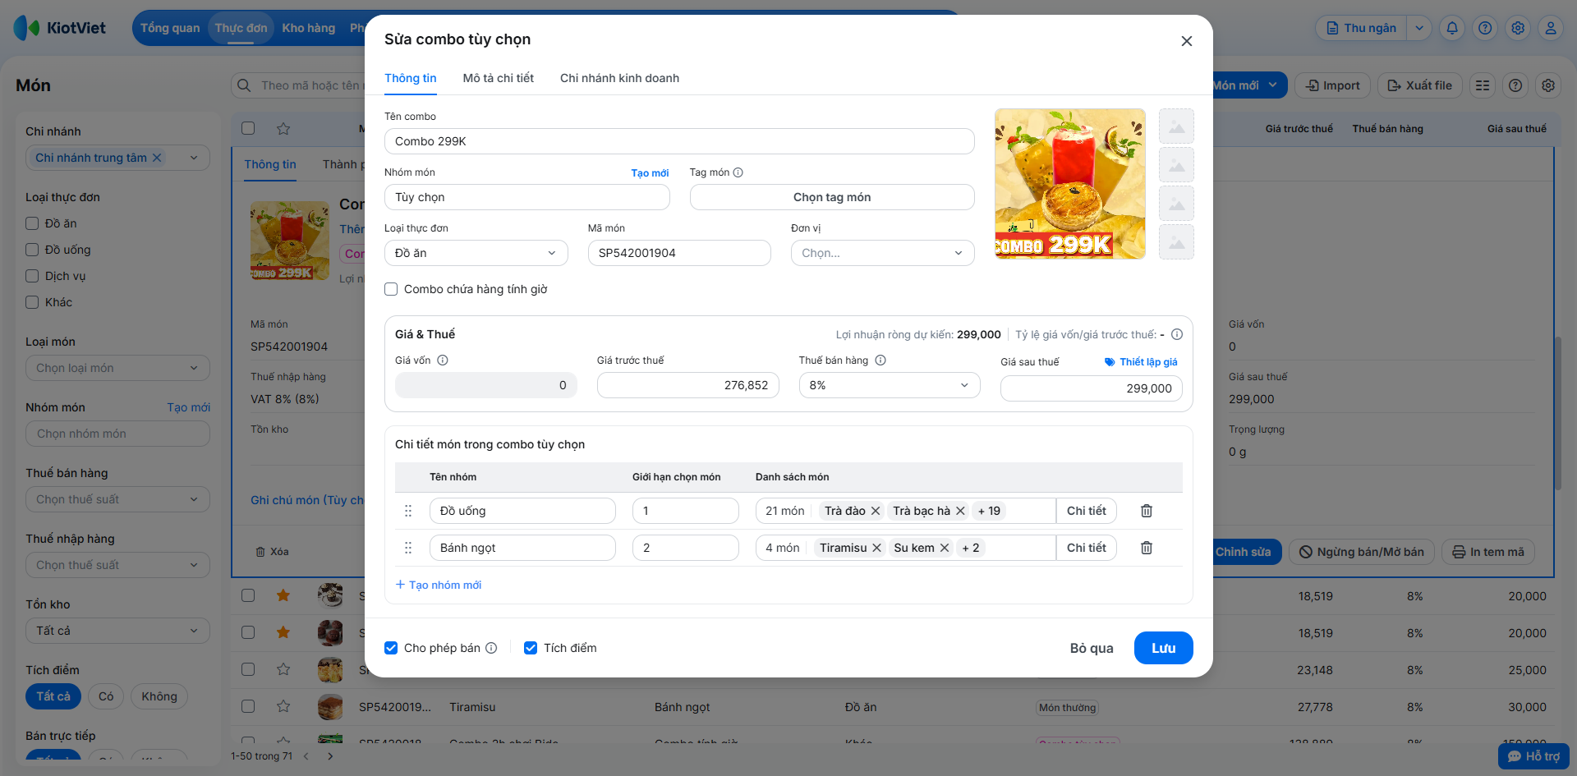Click Giá vốn info icon
This screenshot has height=776, width=1577.
(443, 360)
